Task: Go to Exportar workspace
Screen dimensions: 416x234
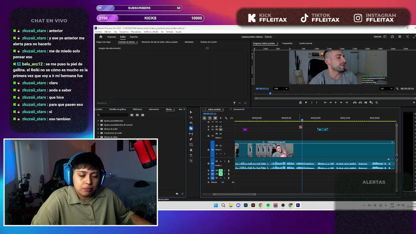Action: pyautogui.click(x=134, y=37)
